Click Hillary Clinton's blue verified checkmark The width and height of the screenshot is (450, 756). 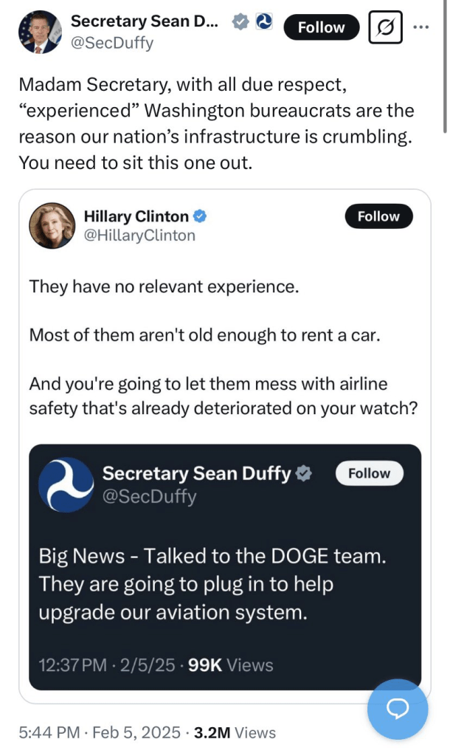point(199,216)
